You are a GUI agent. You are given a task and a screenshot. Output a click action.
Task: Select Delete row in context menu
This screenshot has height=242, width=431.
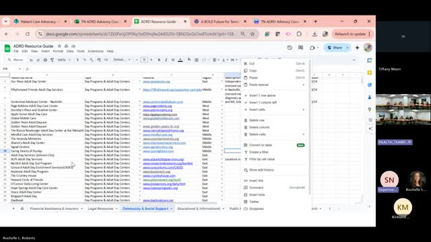pos(257,120)
